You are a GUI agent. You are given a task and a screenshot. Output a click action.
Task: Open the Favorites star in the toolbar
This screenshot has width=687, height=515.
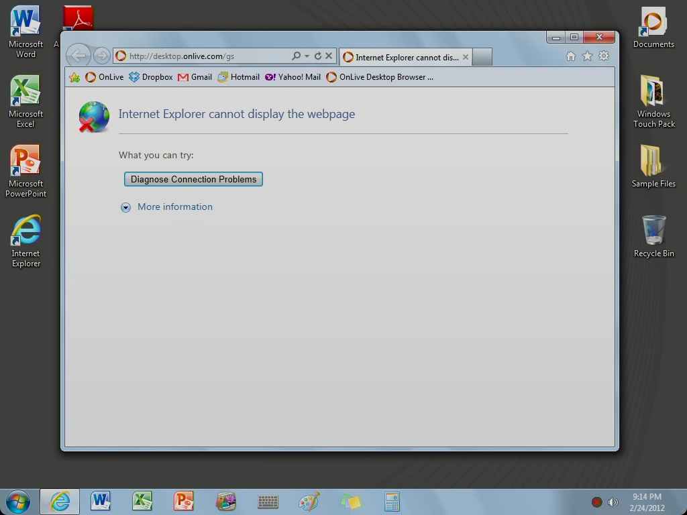tap(587, 56)
